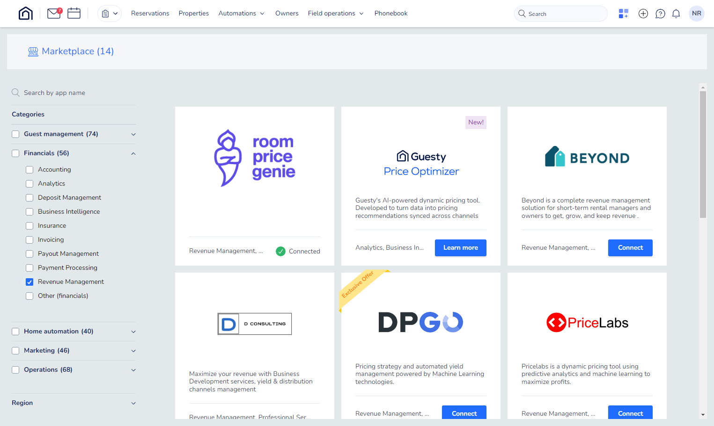Viewport: 714px width, 426px height.
Task: Tick the Analytics checkbox
Action: pyautogui.click(x=29, y=184)
